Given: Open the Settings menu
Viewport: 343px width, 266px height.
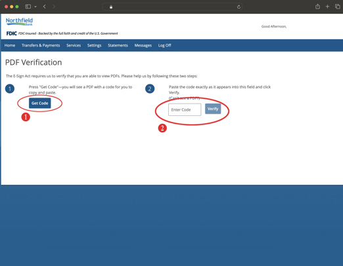Looking at the screenshot, I should click(94, 45).
